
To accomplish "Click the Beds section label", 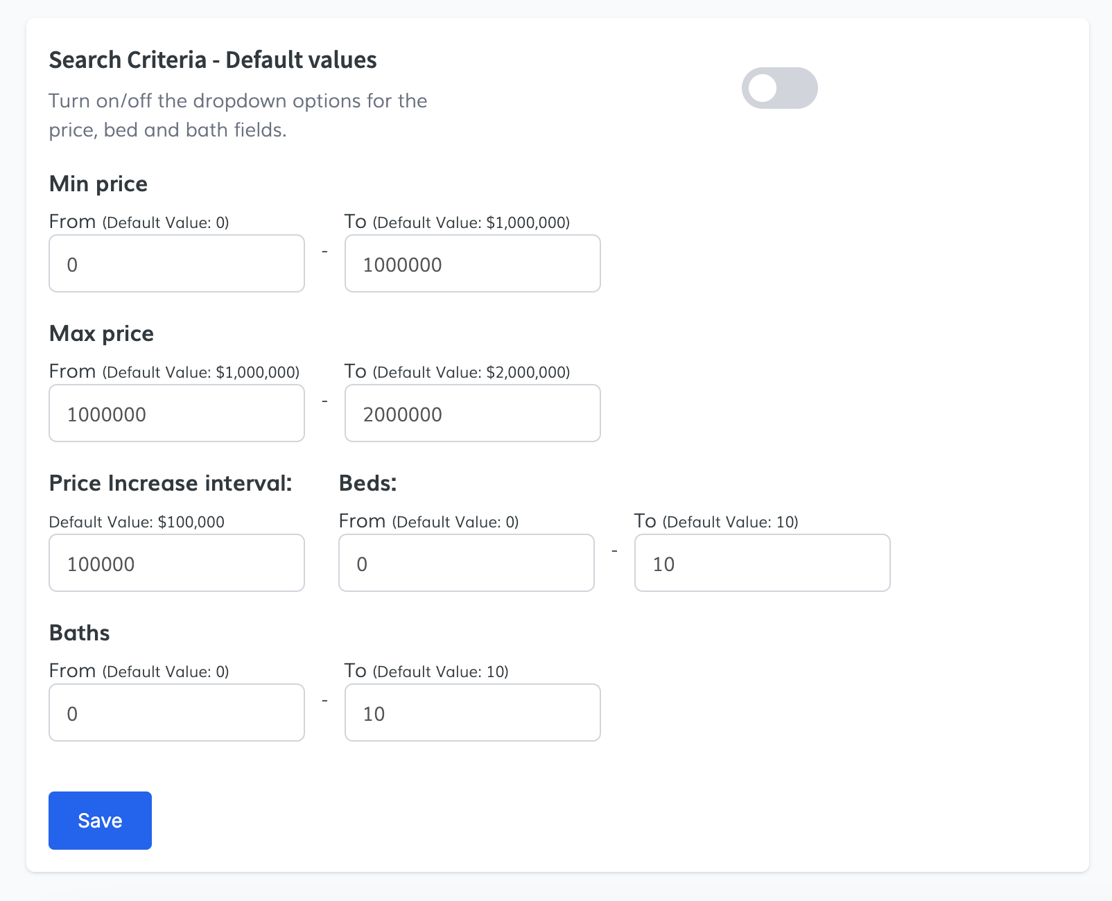I will (x=367, y=484).
